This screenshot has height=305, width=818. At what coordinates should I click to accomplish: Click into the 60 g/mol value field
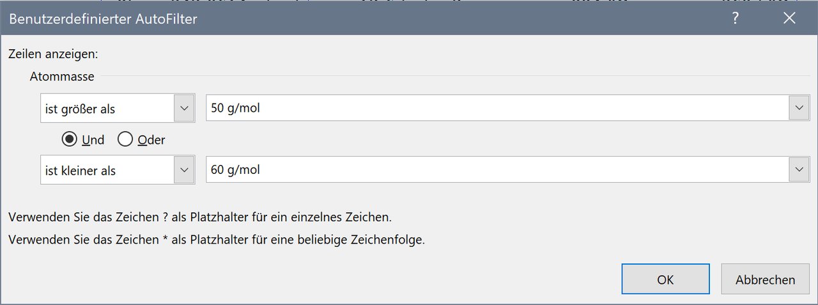point(498,169)
